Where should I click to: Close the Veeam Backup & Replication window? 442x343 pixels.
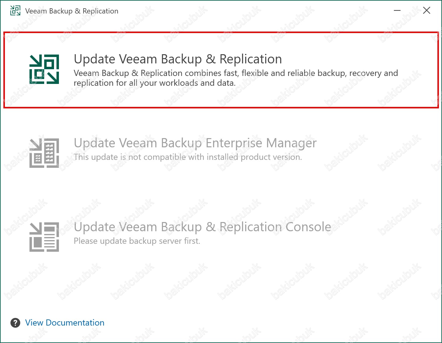click(427, 10)
